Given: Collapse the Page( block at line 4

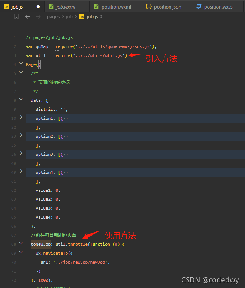Looking at the screenshot, I should click(x=21, y=63).
